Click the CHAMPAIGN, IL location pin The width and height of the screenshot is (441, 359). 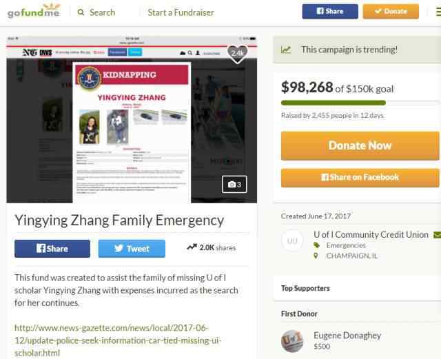tap(316, 256)
